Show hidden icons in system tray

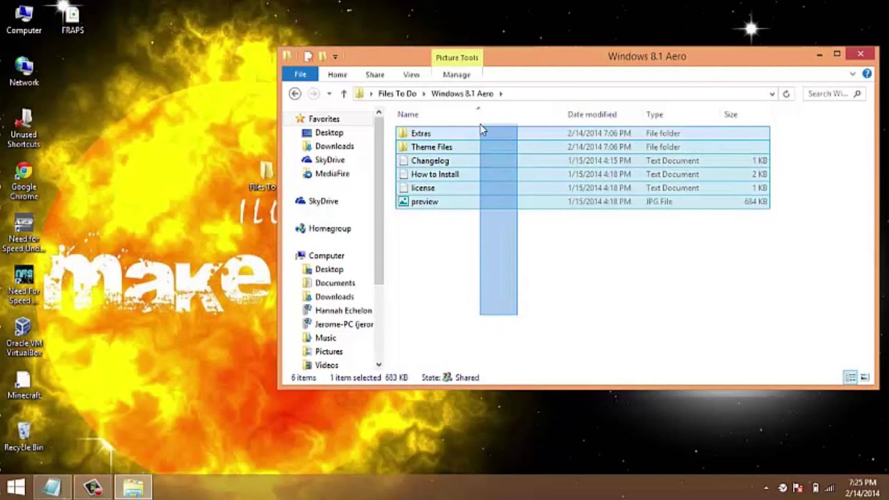pyautogui.click(x=766, y=488)
